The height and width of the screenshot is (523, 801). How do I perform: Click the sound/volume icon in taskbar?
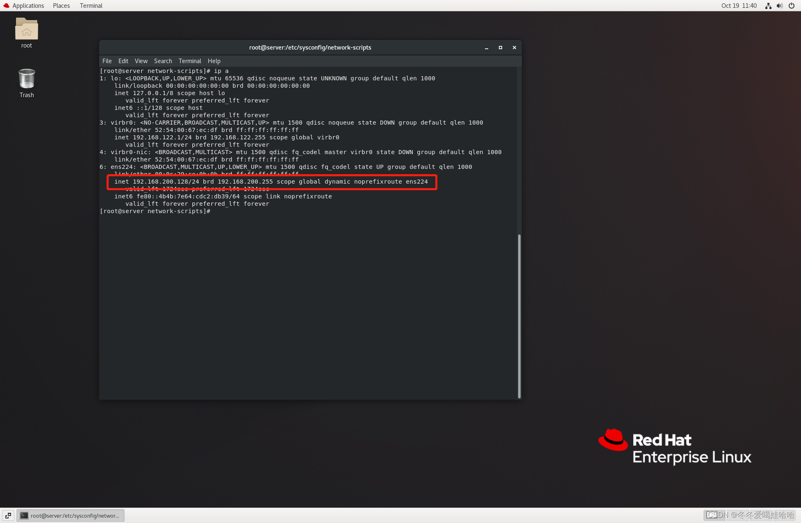(779, 6)
